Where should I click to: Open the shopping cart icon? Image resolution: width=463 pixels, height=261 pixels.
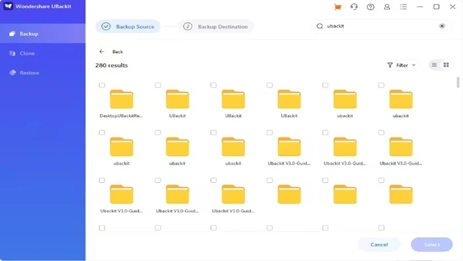pos(337,7)
